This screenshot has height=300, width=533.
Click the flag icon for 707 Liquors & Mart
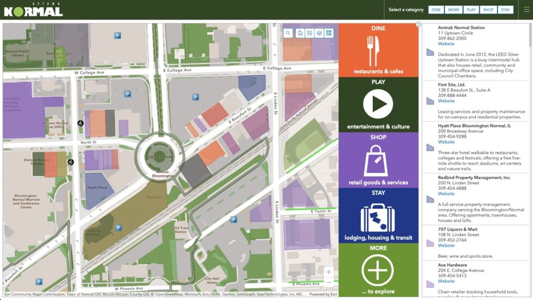tap(430, 243)
